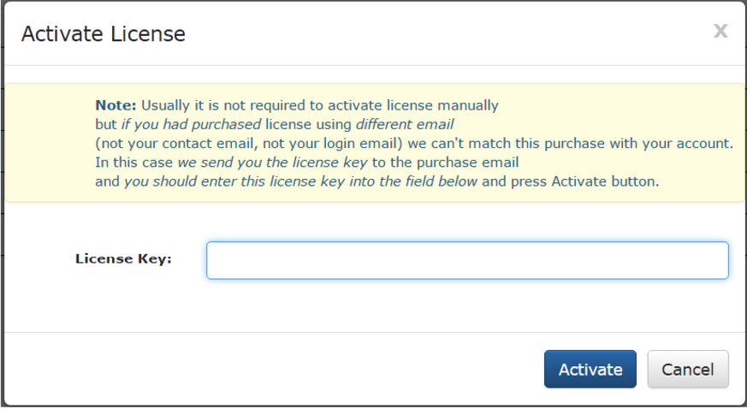The image size is (747, 409).
Task: Click the 'Activate License' dialog title
Action: (103, 34)
